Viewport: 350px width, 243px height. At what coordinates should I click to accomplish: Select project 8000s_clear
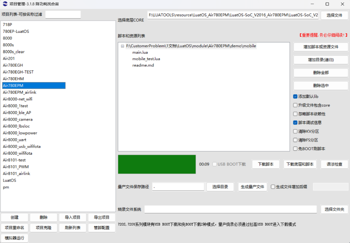coord(14,52)
